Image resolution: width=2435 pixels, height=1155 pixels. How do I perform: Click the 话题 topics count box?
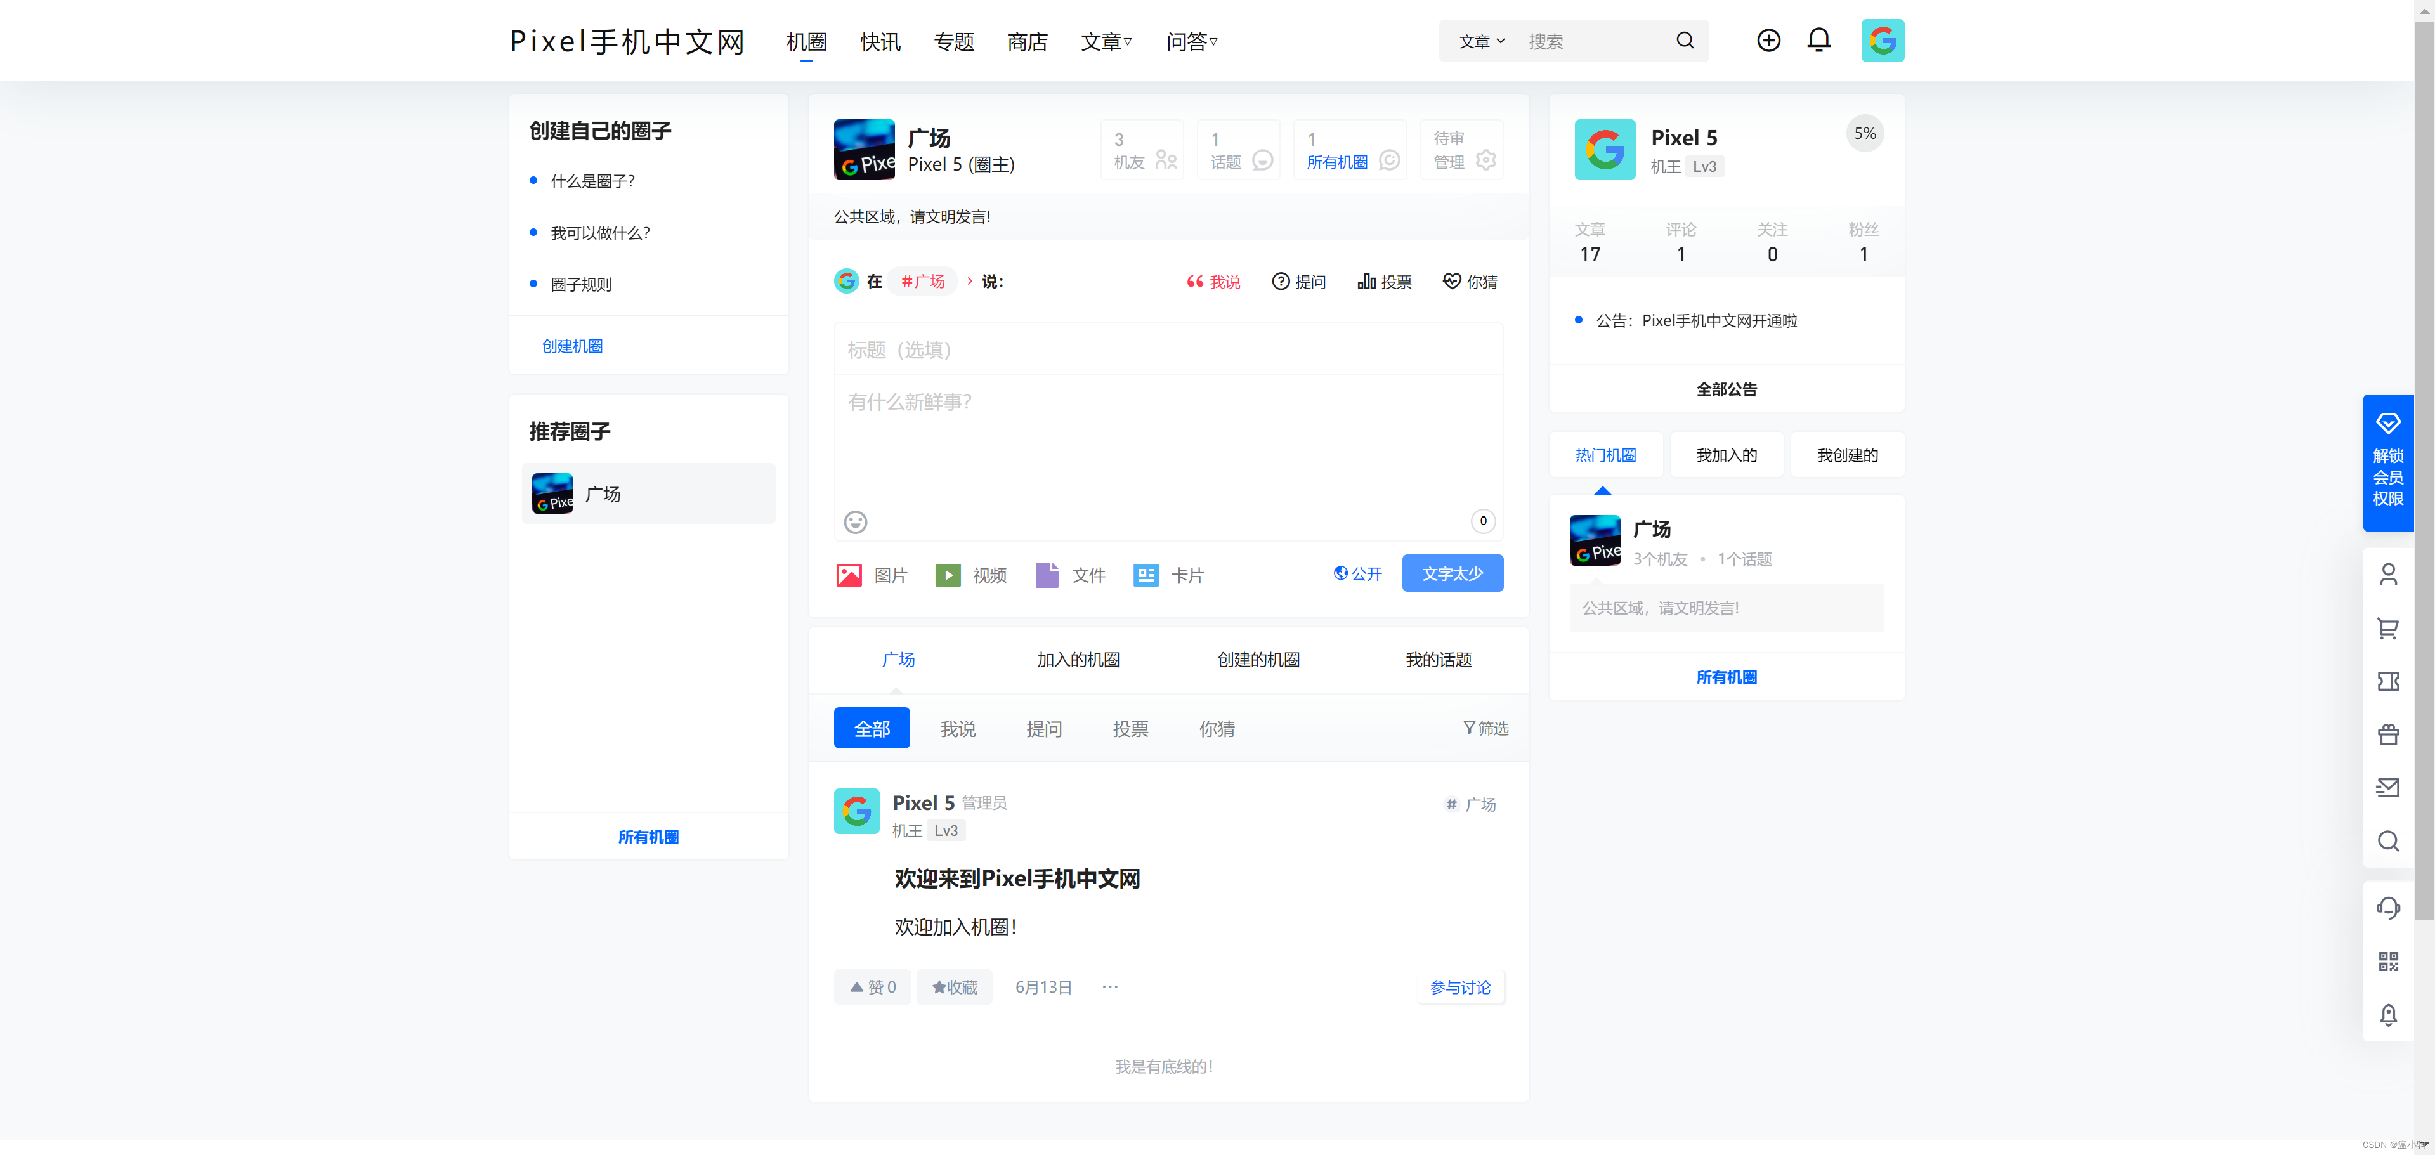(1239, 150)
